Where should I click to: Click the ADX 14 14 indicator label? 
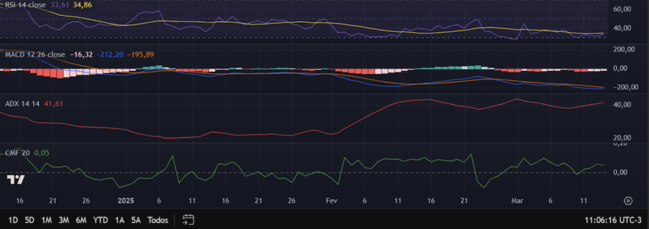click(x=22, y=104)
